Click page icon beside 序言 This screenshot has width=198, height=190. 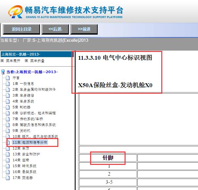click(x=8, y=78)
